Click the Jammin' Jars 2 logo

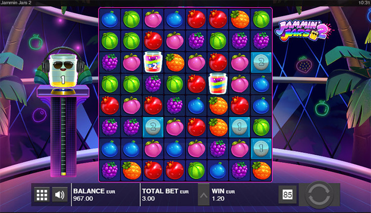click(x=304, y=31)
